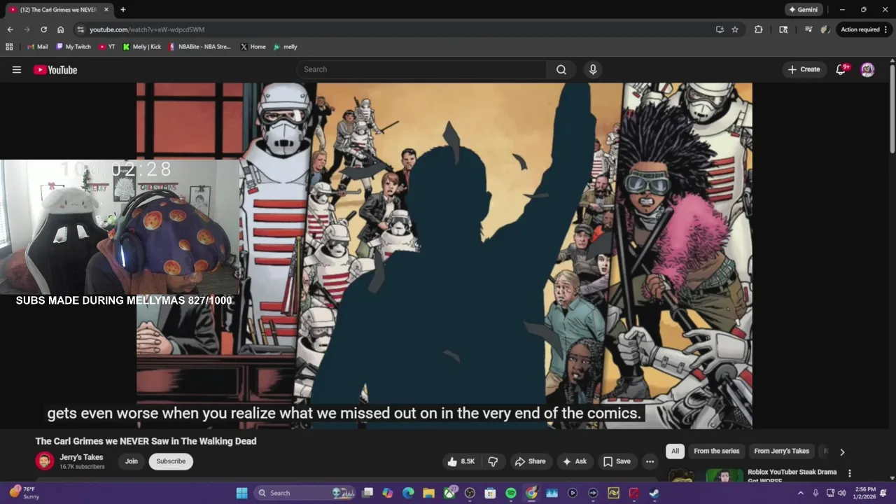Select the From Jerry's Takes chip
The width and height of the screenshot is (896, 504).
coord(781,451)
